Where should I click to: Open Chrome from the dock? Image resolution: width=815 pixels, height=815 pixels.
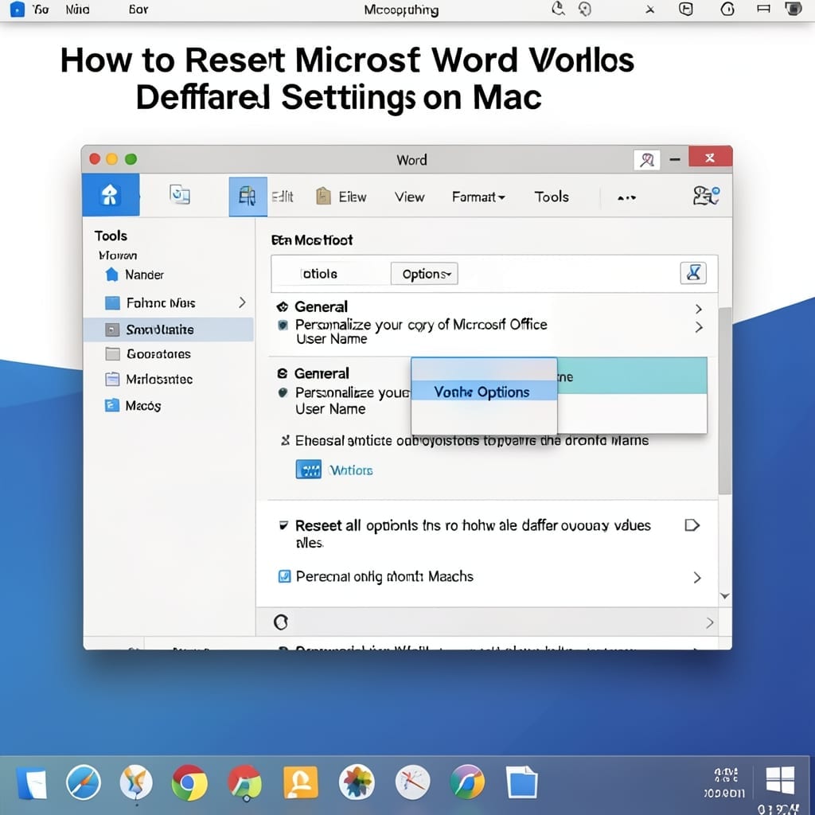(x=189, y=782)
